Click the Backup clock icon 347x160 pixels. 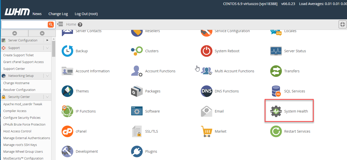(x=67, y=51)
